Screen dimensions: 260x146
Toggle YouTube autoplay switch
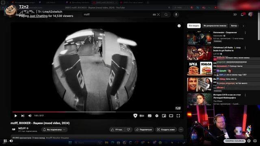pyautogui.click(x=142, y=116)
